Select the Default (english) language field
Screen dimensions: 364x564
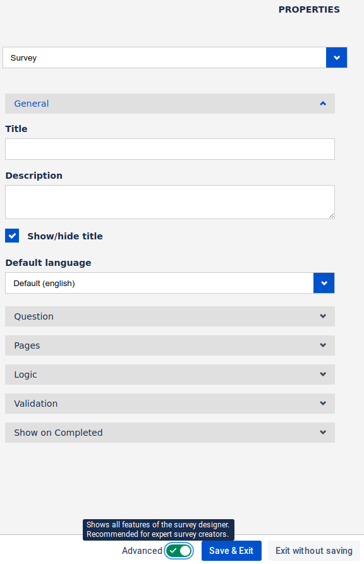coord(159,283)
